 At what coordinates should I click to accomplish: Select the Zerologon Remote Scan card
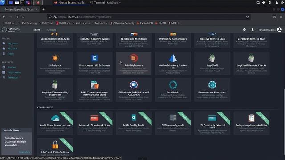251,40
